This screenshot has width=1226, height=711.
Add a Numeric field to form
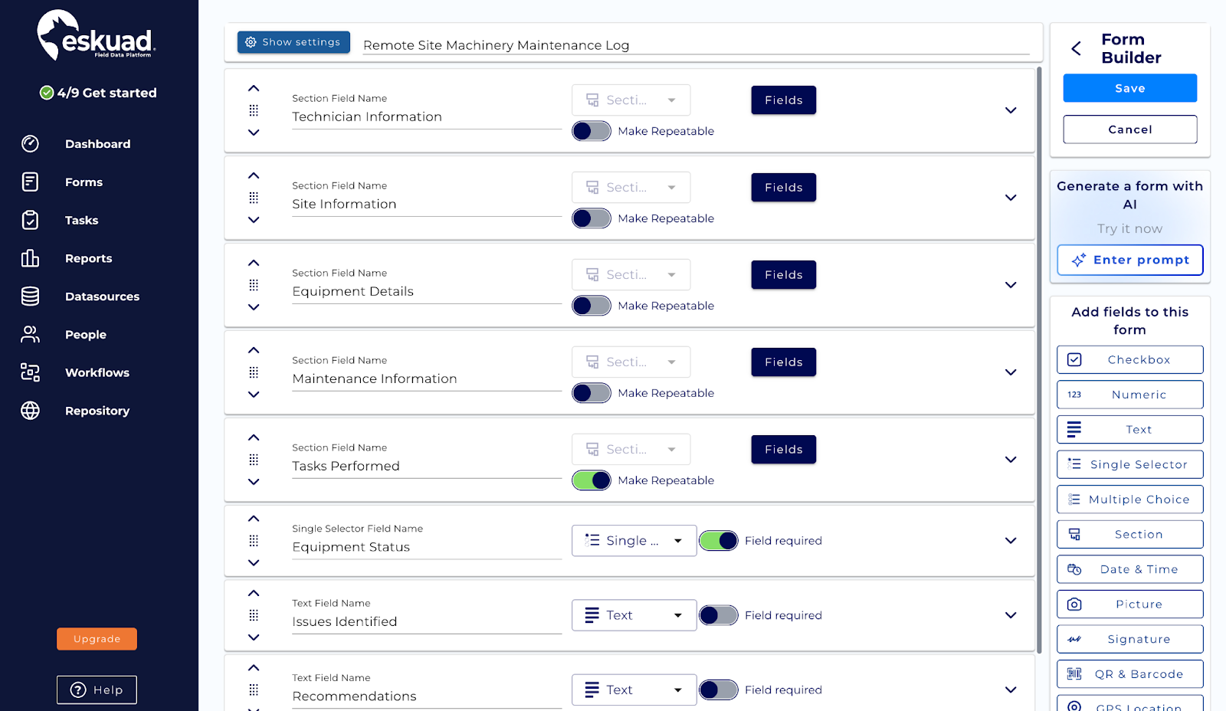click(1129, 395)
